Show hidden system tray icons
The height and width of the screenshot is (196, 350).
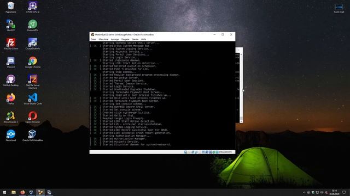(304, 192)
